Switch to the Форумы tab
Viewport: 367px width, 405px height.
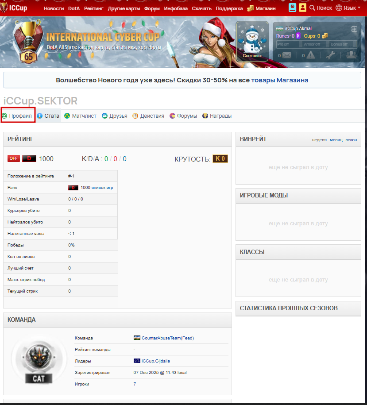184,116
